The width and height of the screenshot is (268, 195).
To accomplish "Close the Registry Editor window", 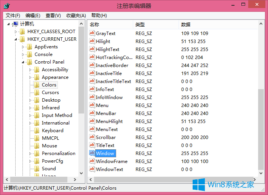I will (257, 5).
